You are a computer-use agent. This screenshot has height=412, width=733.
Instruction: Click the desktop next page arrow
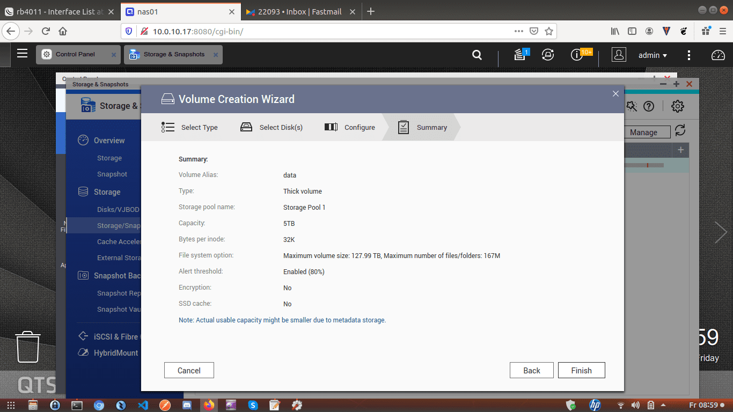[721, 232]
